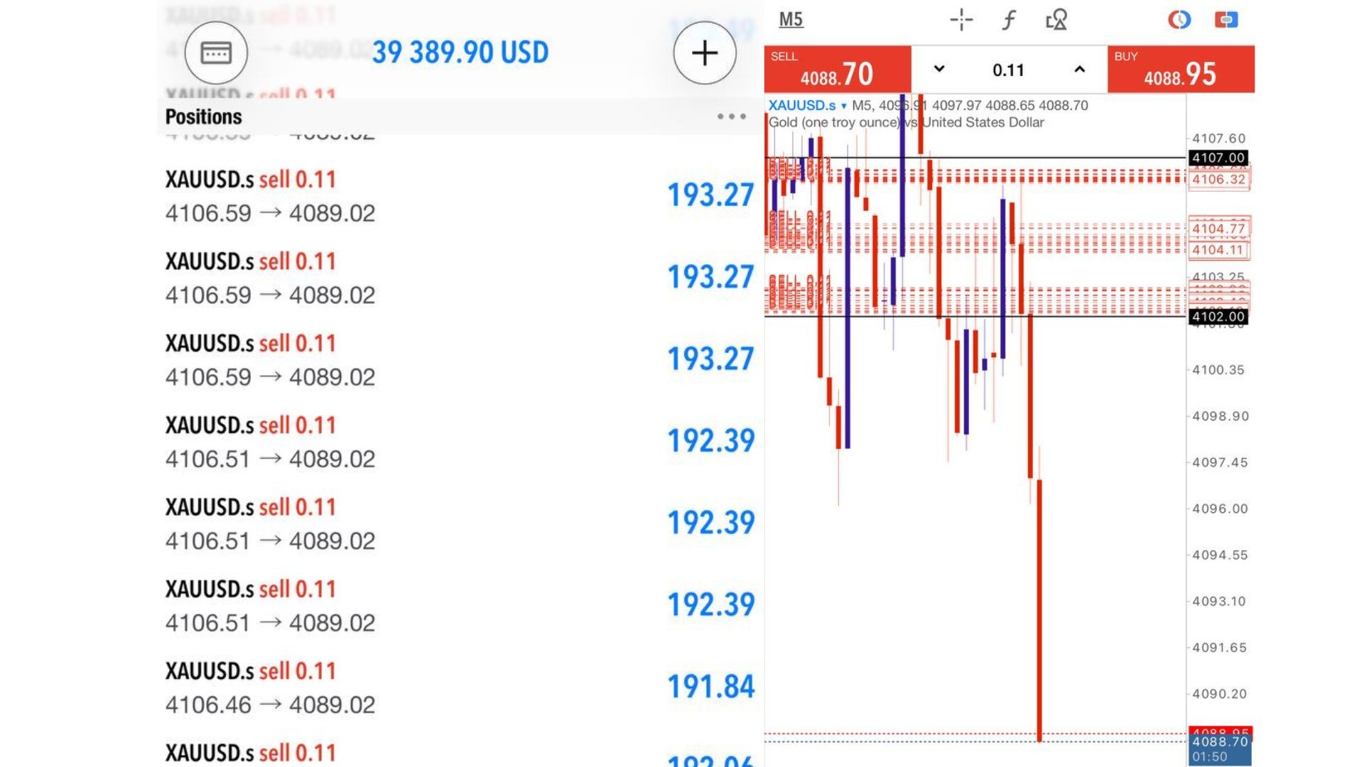The height and width of the screenshot is (767, 1364).
Task: Decrease lot volume with down chevron
Action: coord(939,69)
